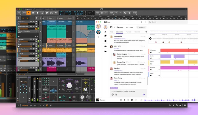198x115 pixels.
Task: Go back with the chevron left of Carcass
Action: tap(115, 27)
